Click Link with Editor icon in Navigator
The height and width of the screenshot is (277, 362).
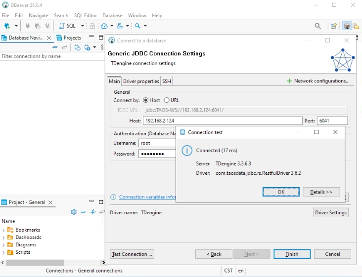[x=64, y=47]
